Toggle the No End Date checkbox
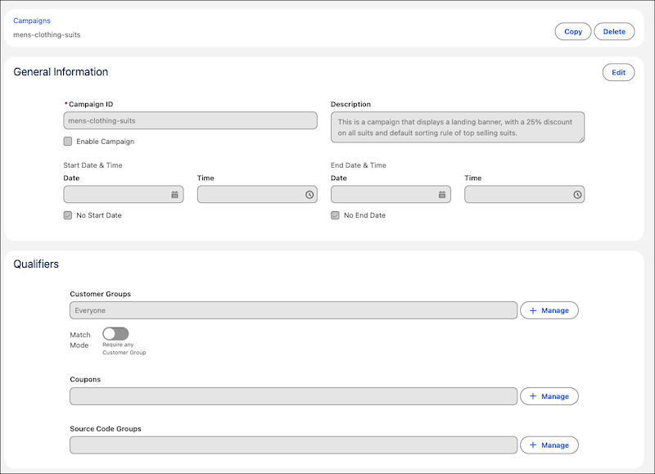 (335, 215)
